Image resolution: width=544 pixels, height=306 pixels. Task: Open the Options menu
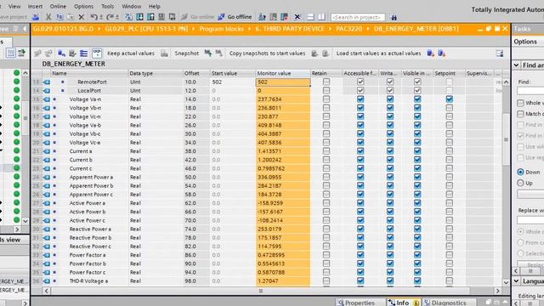tap(83, 6)
